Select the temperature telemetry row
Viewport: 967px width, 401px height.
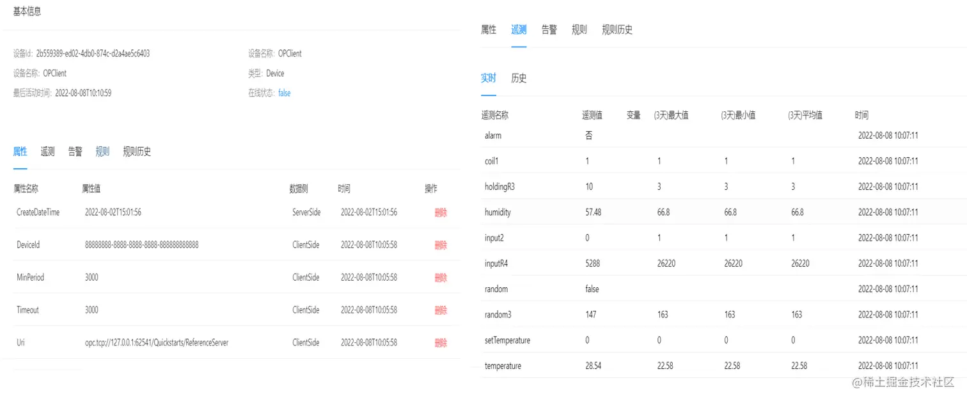pyautogui.click(x=503, y=366)
